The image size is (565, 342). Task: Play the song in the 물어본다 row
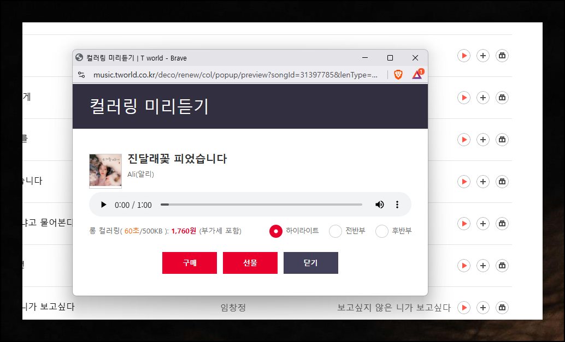click(x=464, y=224)
